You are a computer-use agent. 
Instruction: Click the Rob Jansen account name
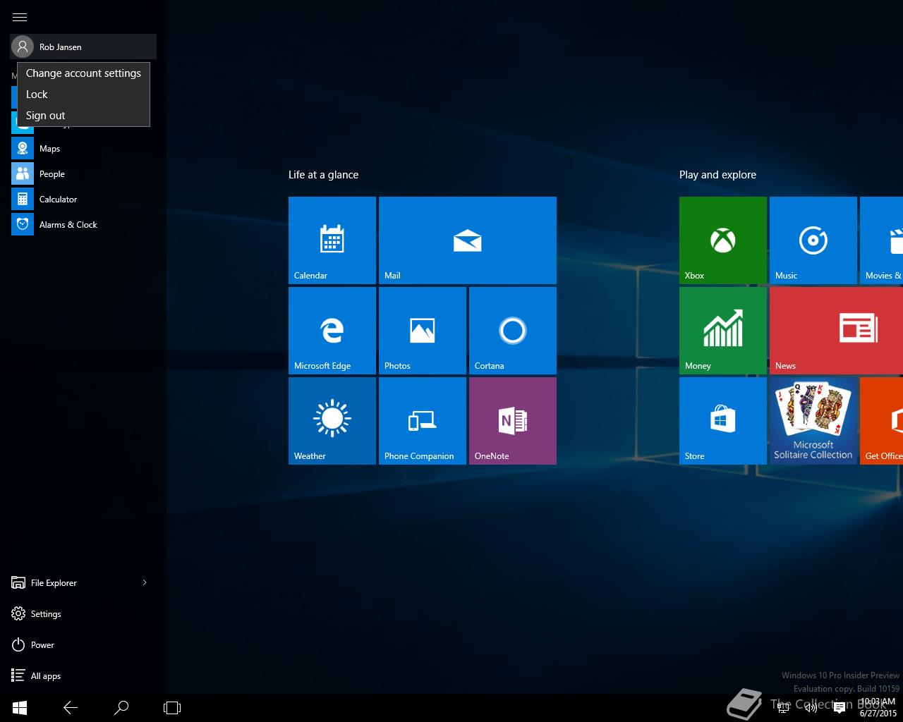[x=61, y=47]
